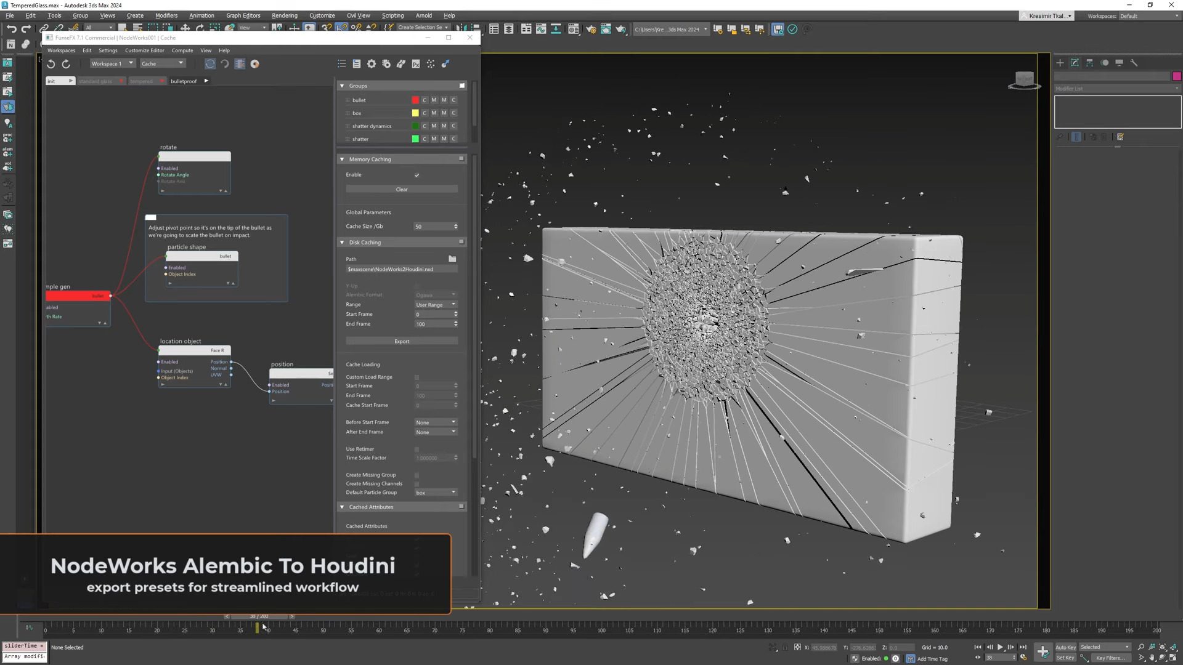This screenshot has width=1183, height=665.
Task: Open the Rendering menu
Action: [x=285, y=15]
